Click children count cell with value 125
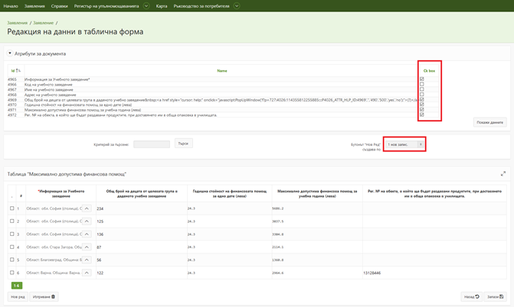 click(141, 221)
